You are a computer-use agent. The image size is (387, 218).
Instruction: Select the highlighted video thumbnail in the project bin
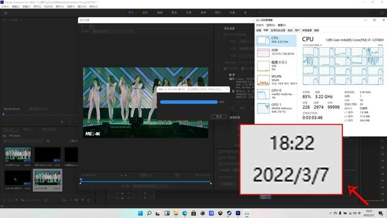48,180
